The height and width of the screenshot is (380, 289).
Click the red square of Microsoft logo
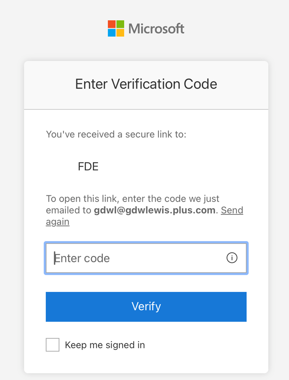tap(111, 24)
